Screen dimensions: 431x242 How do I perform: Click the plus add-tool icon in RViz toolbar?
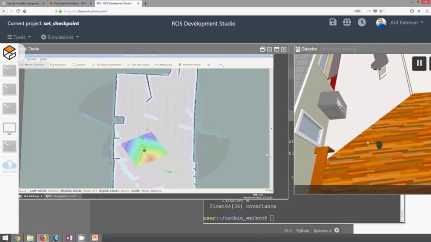click(209, 65)
